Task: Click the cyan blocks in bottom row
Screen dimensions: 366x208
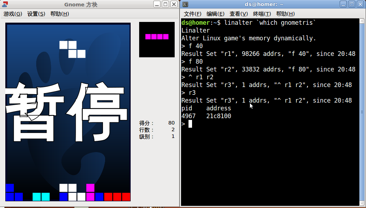Action: click(41, 197)
